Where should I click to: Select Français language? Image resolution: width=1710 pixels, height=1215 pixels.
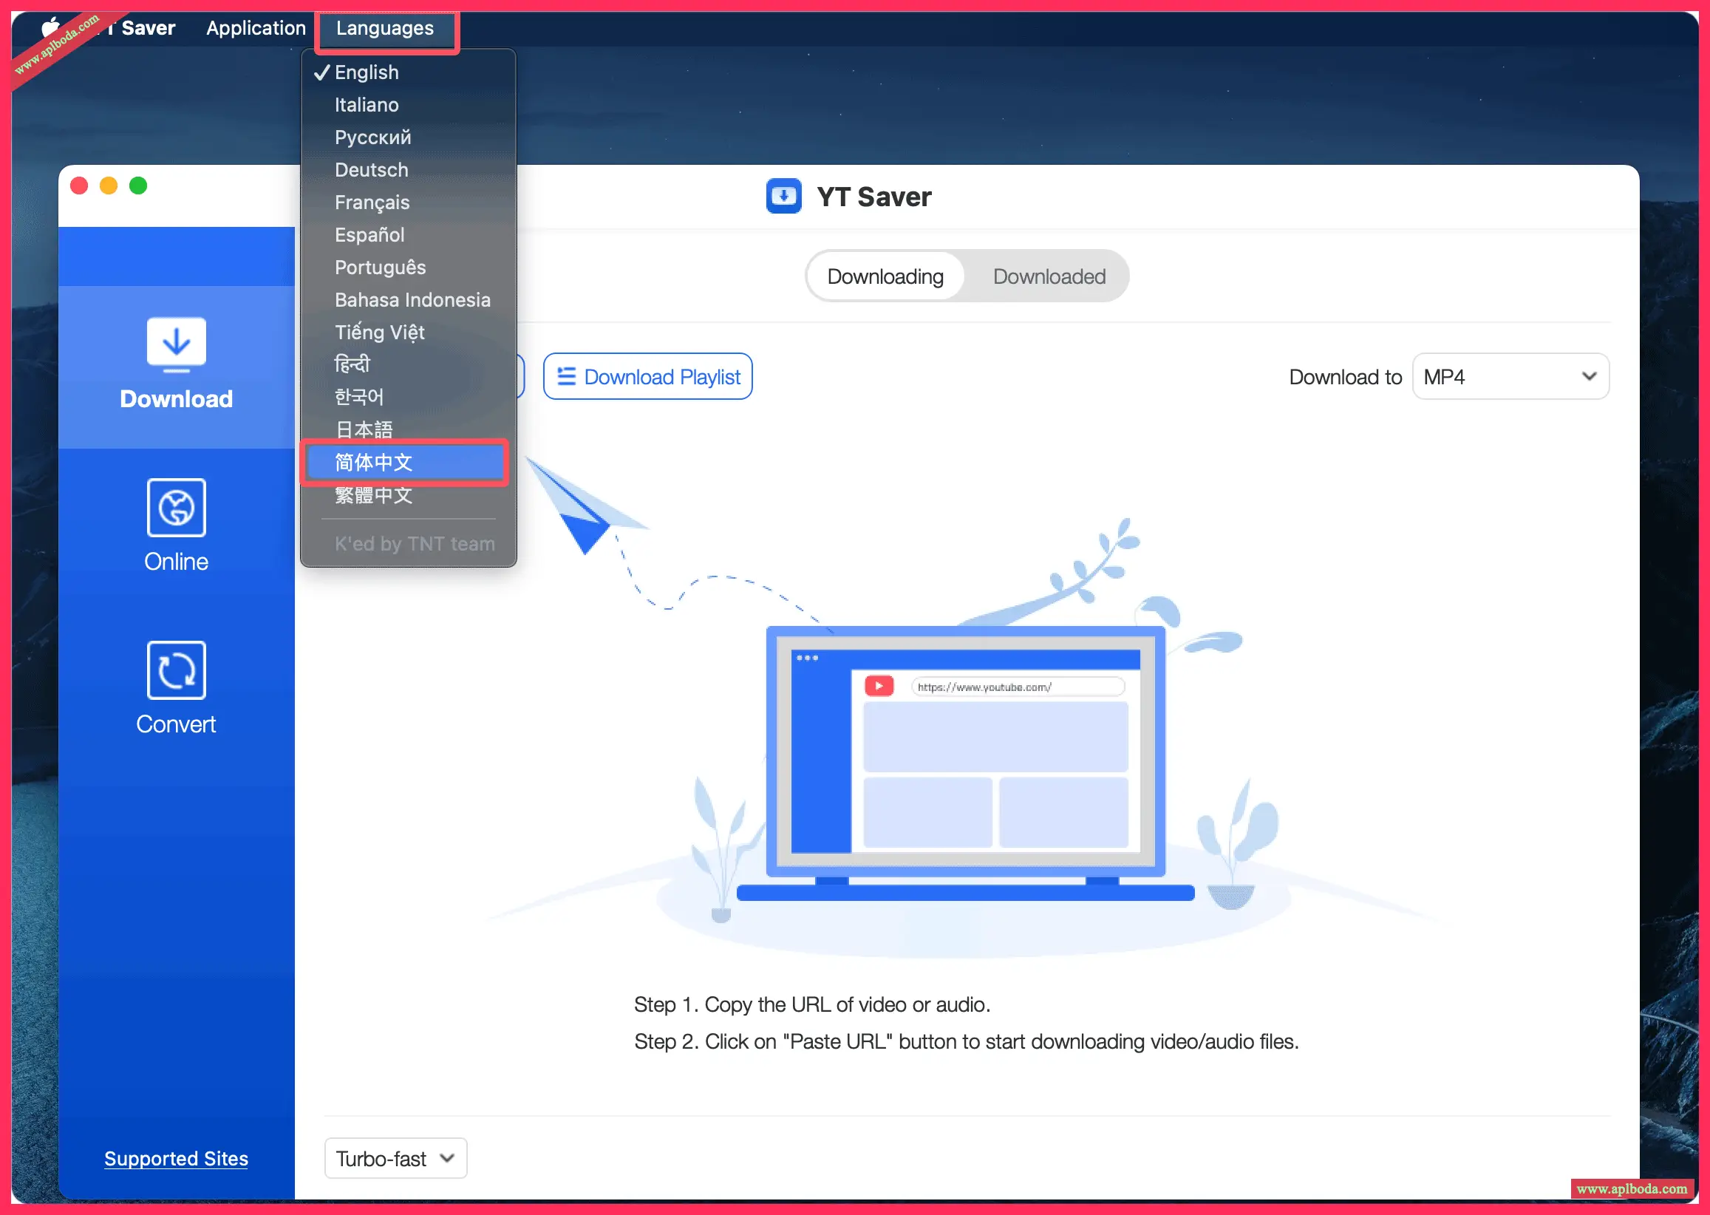[409, 202]
